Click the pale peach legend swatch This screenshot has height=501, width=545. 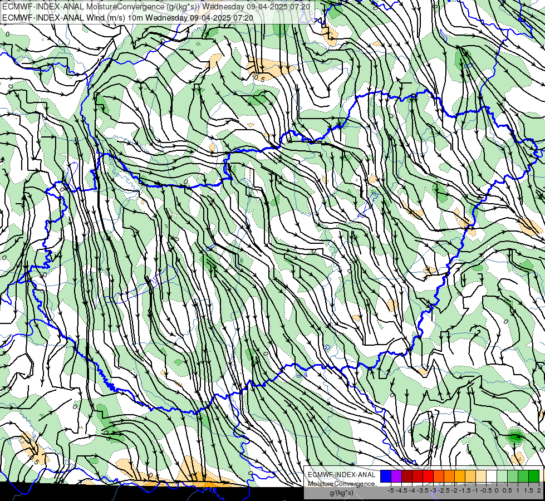[x=482, y=477]
